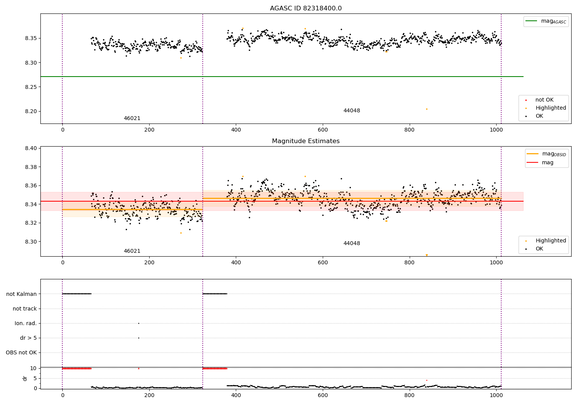Click the mag AGASC legend entry
The image size is (577, 404).
(x=546, y=21)
